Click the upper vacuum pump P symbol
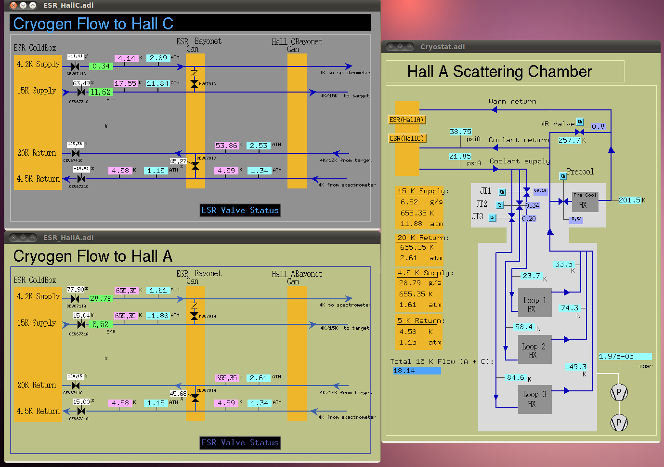Image resolution: width=664 pixels, height=467 pixels. click(619, 392)
